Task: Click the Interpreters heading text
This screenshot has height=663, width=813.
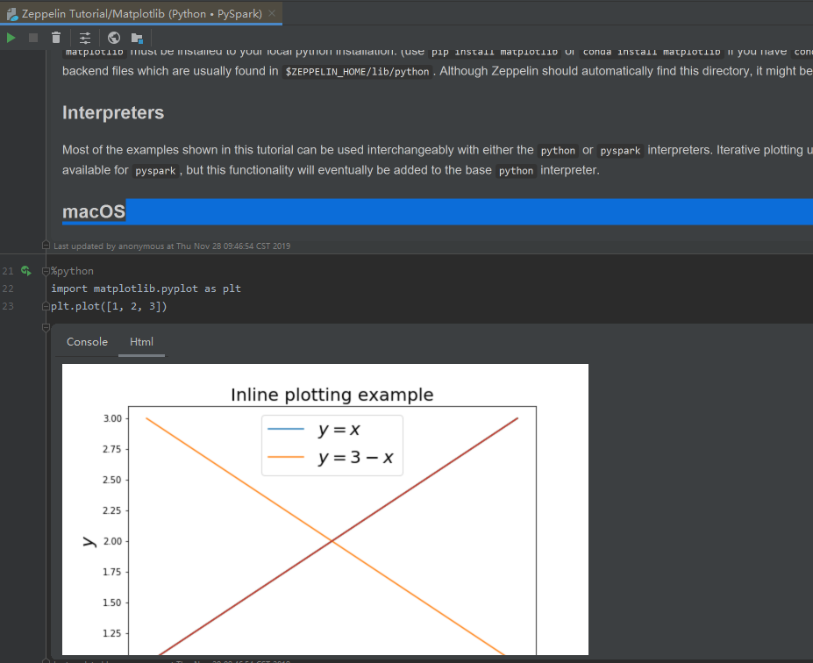Action: (113, 113)
